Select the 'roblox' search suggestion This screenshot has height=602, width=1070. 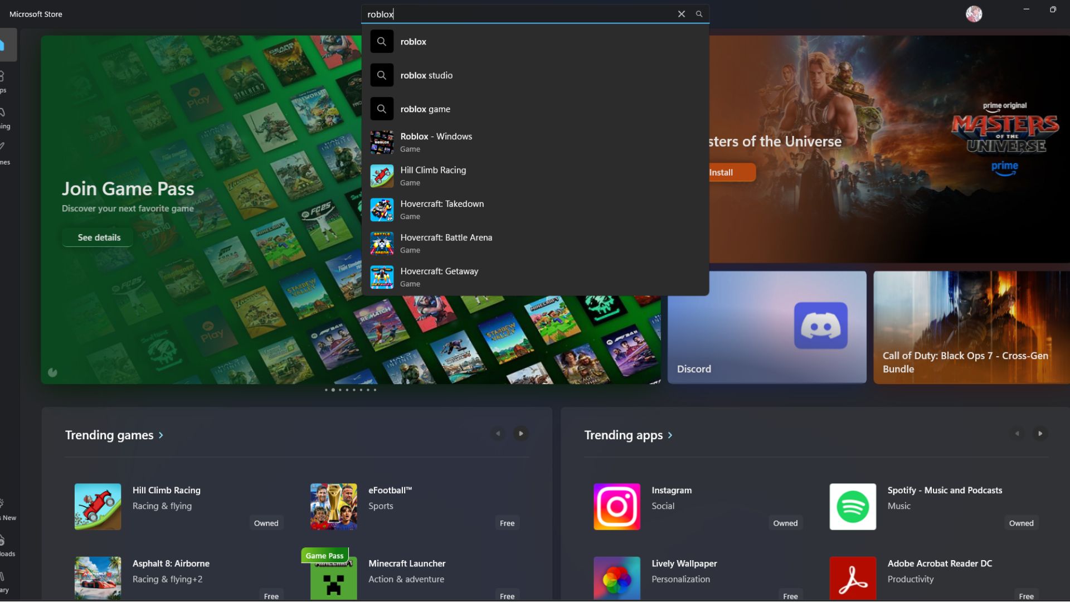point(535,42)
